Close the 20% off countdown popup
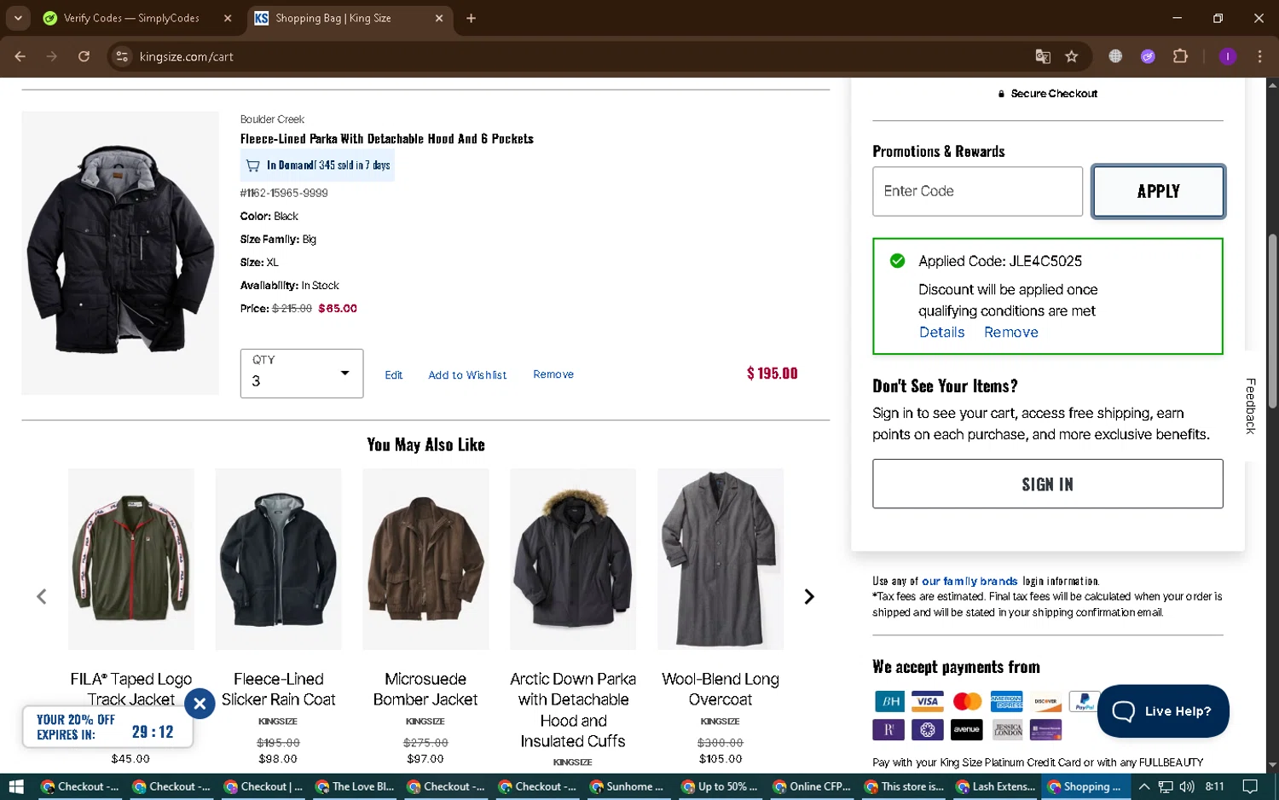Screen dimensions: 1279x800 click(200, 704)
